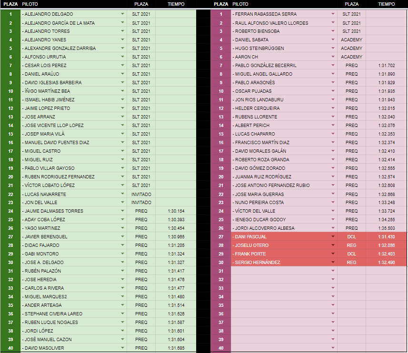408x353 pixels.
Task: Click the ÍÑIGO MARTÍNEZ BEA cell
Action: 74,91
